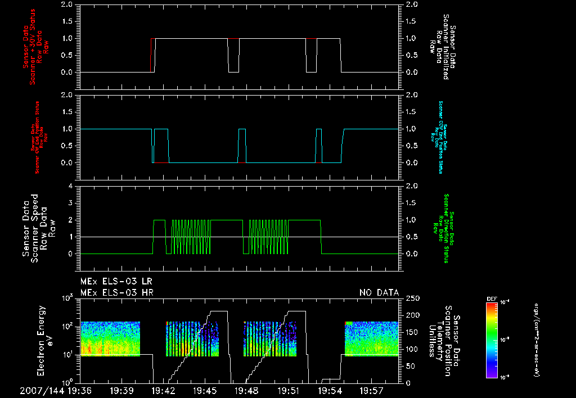Click the 10^2 tick on electron energy axis
576x398 pixels.
click(x=67, y=325)
